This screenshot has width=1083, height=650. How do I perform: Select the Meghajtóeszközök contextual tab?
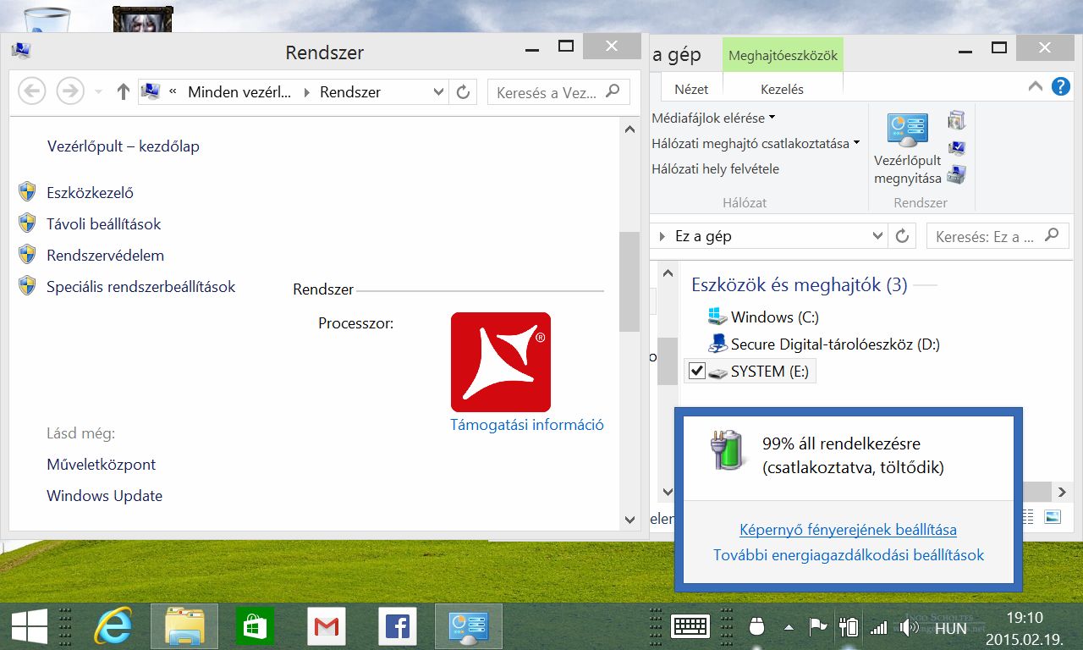(x=783, y=56)
